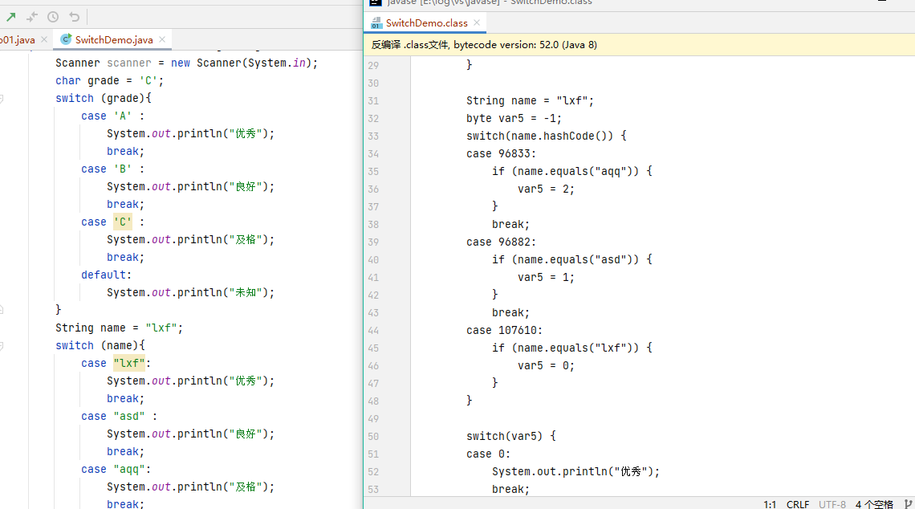Image resolution: width=915 pixels, height=509 pixels.
Task: Click line number 50 in the gutter
Action: (x=373, y=437)
